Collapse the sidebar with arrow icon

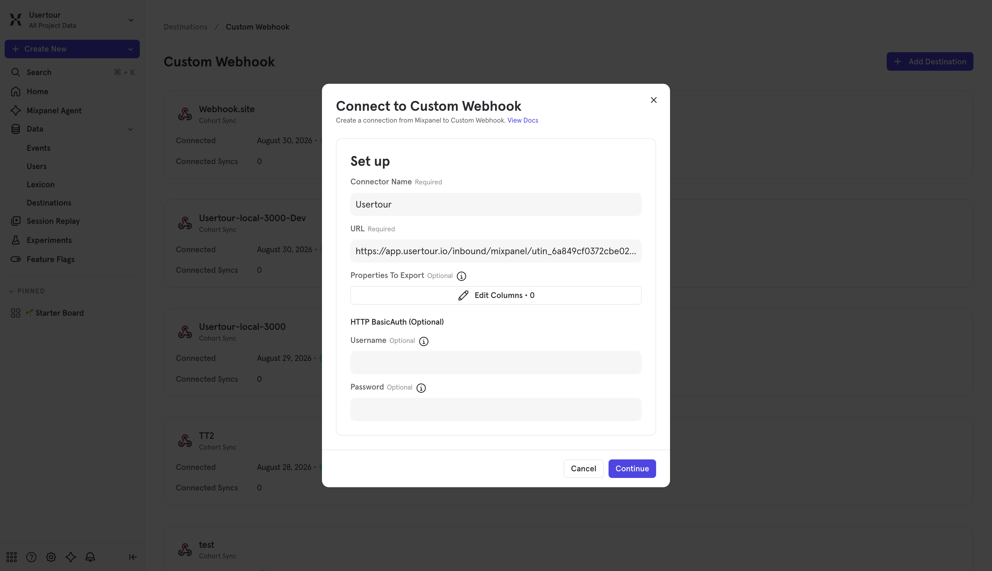point(133,557)
